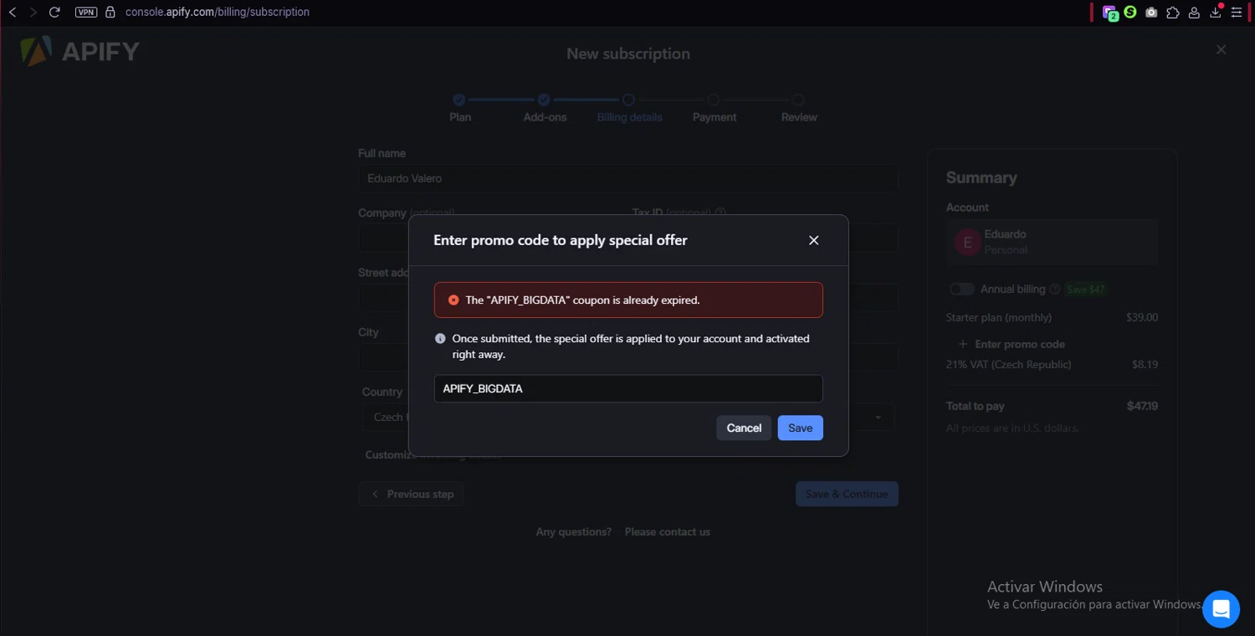Click the info icon beside 'Once submitted'
The image size is (1255, 636).
[440, 339]
